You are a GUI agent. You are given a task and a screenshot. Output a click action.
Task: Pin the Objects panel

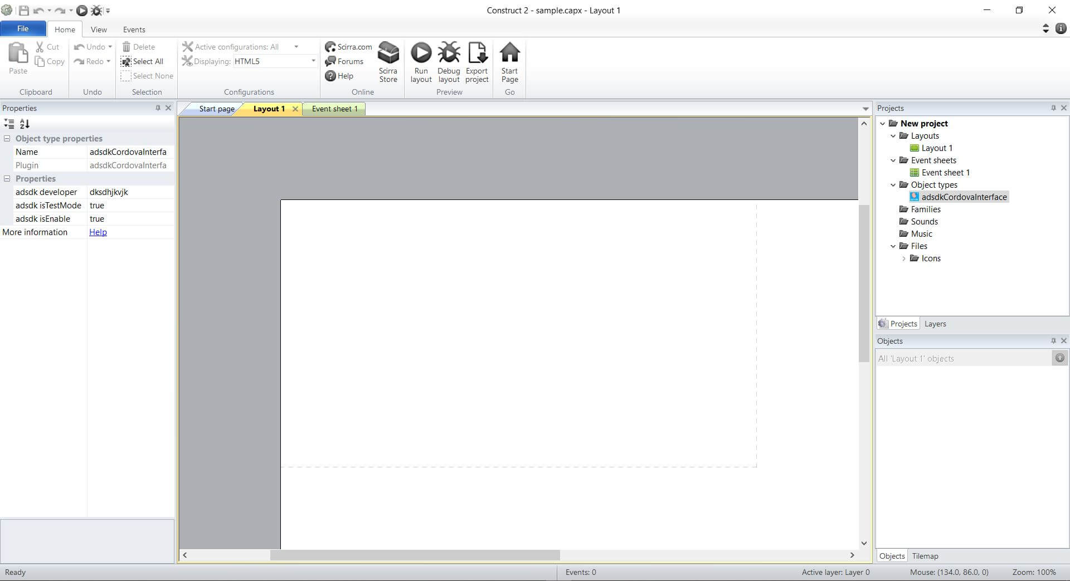1053,341
